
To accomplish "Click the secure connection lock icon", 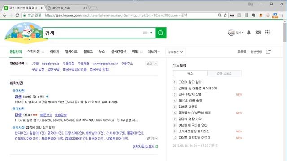I will 24,15.
